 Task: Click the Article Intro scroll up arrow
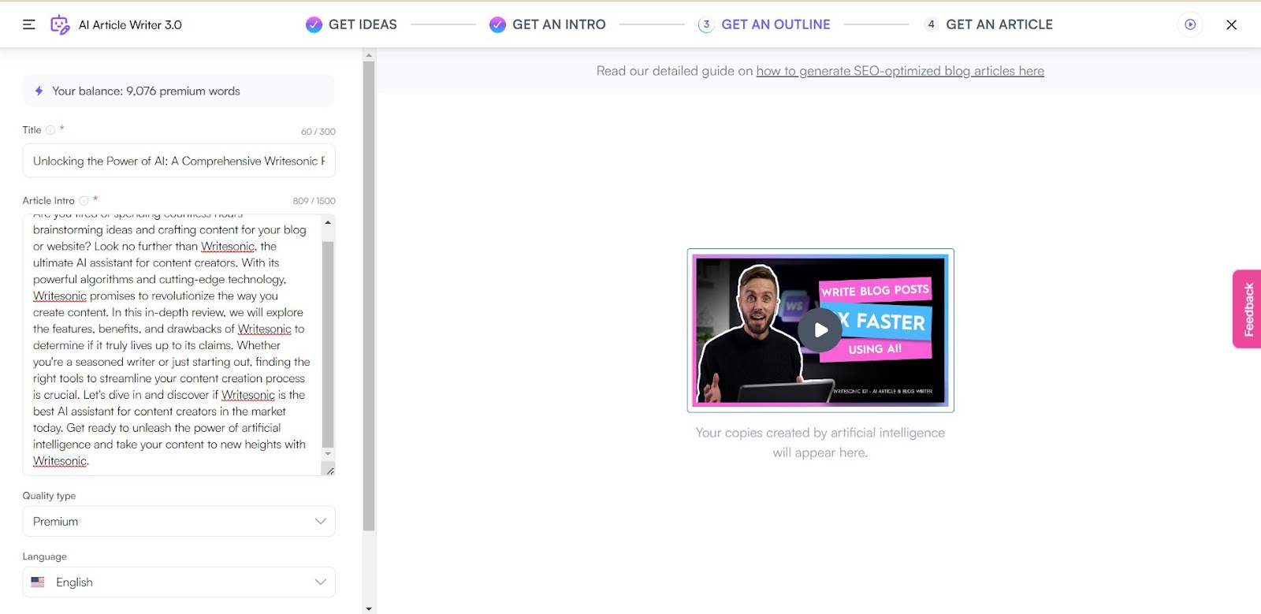[328, 222]
